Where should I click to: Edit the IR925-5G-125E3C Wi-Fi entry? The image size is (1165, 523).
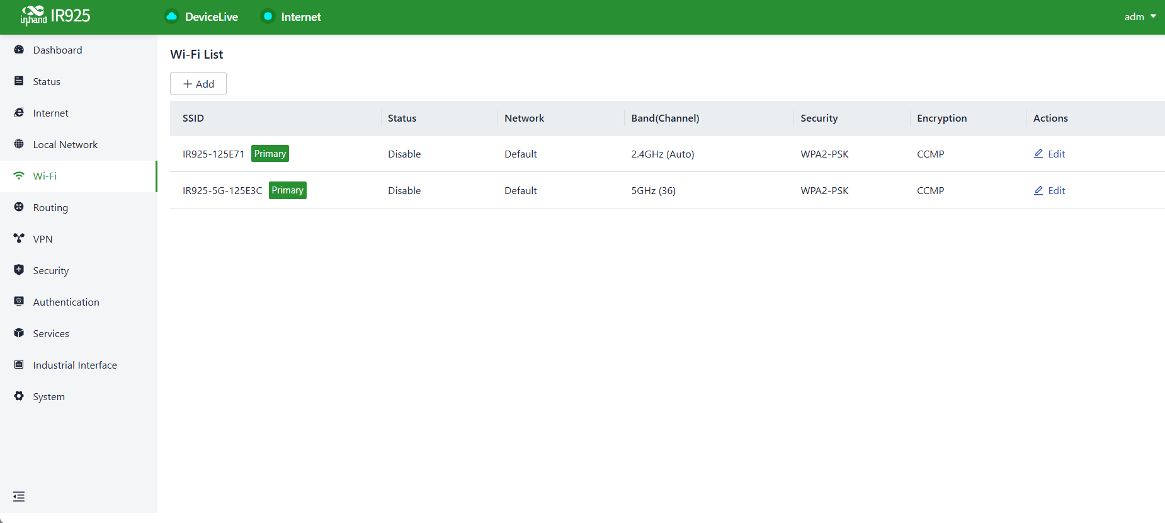point(1050,190)
